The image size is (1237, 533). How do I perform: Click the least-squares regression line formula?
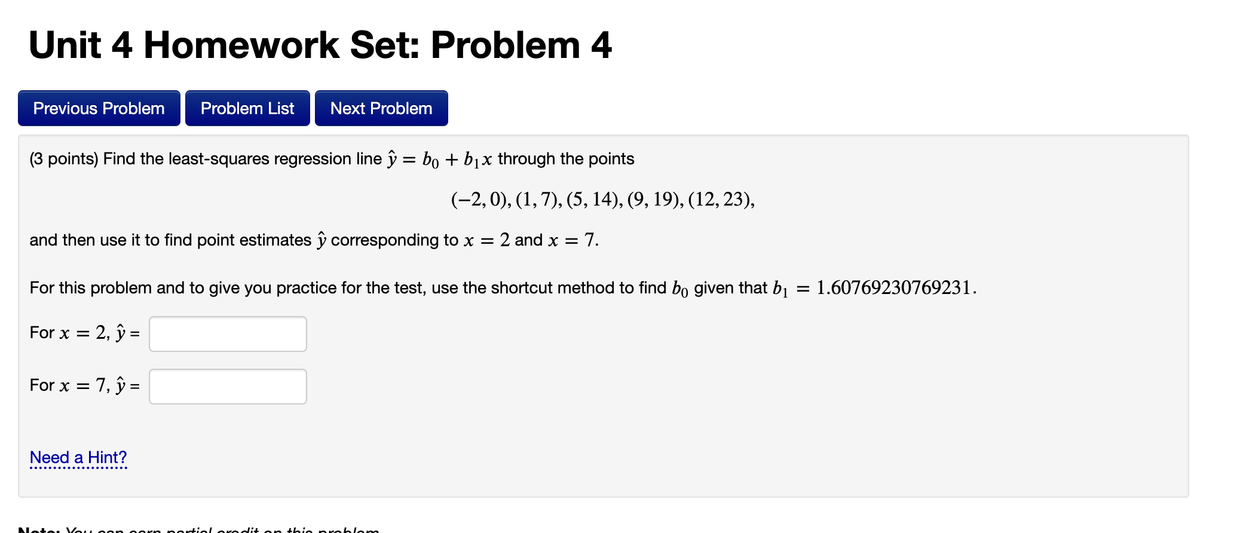pyautogui.click(x=439, y=158)
